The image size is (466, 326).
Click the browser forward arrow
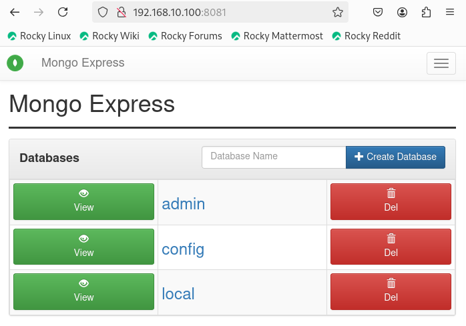tap(39, 12)
